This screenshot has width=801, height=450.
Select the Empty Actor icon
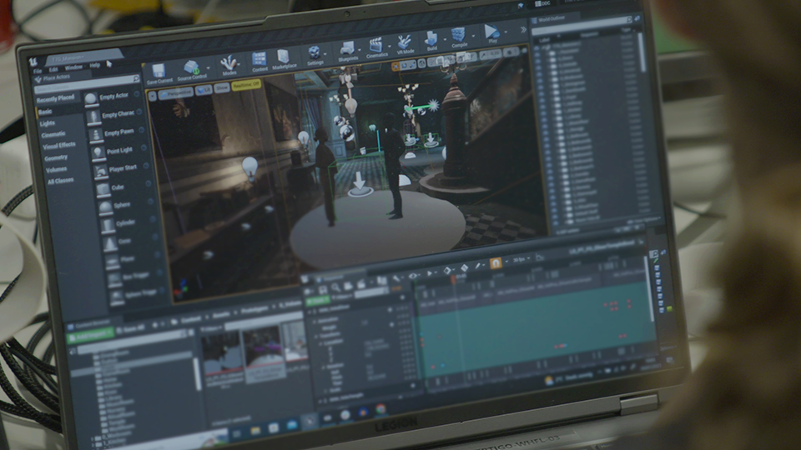click(91, 98)
